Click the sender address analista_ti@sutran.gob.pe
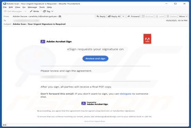Screen dimensions: 191x128 tap(43, 16)
